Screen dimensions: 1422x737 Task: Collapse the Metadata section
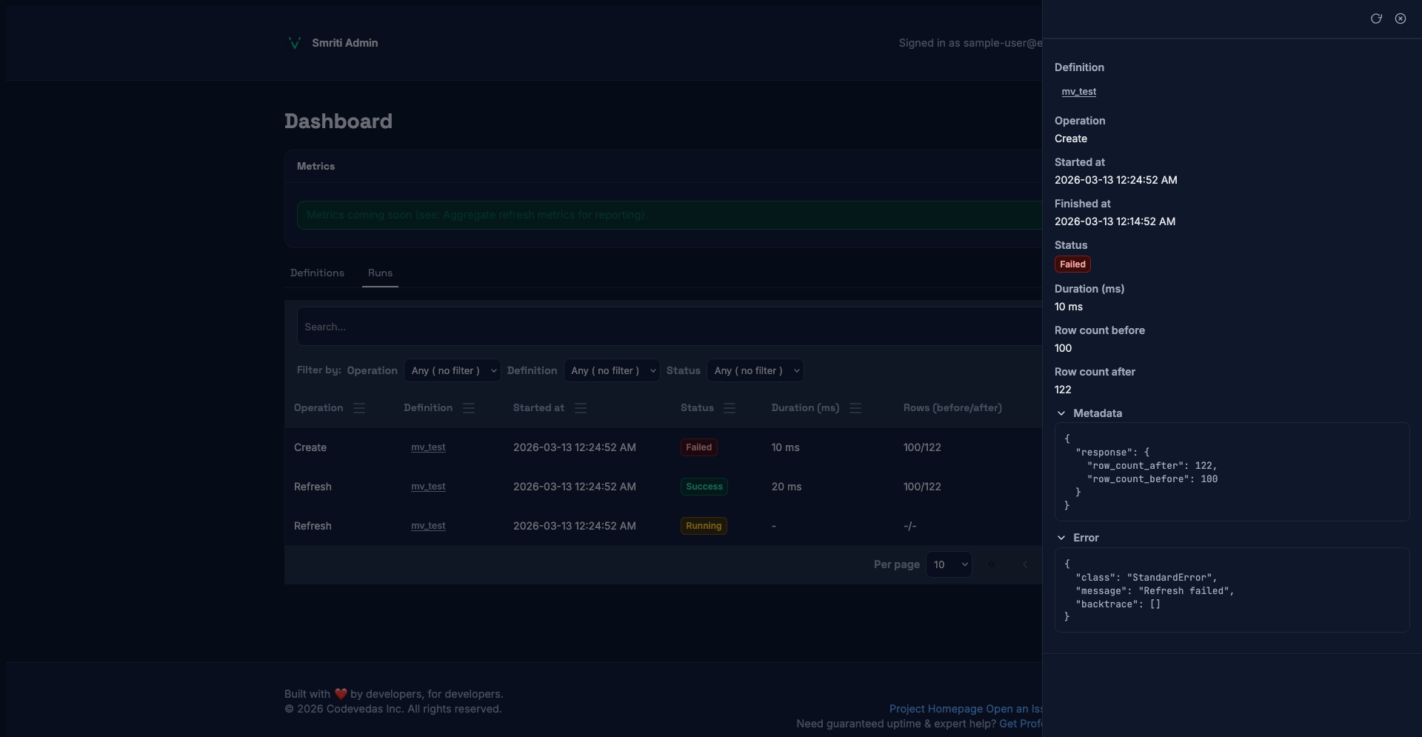click(x=1061, y=413)
